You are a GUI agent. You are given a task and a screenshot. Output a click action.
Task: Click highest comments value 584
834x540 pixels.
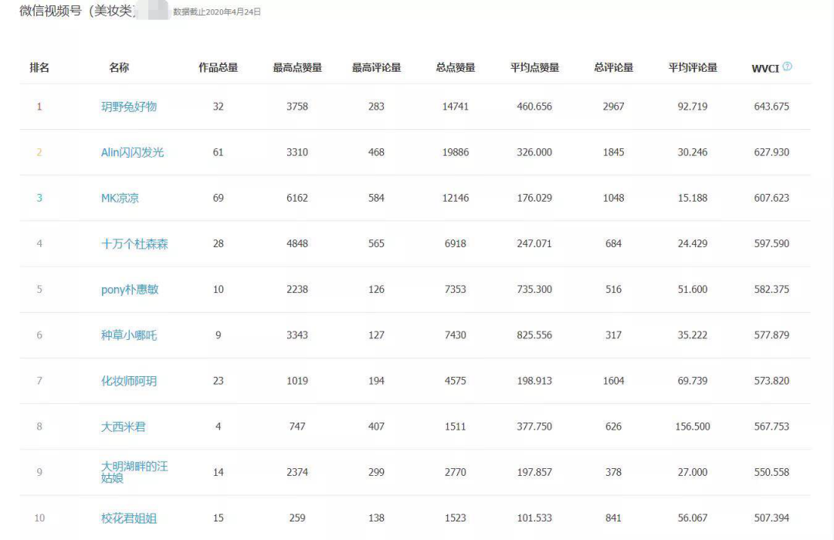376,198
